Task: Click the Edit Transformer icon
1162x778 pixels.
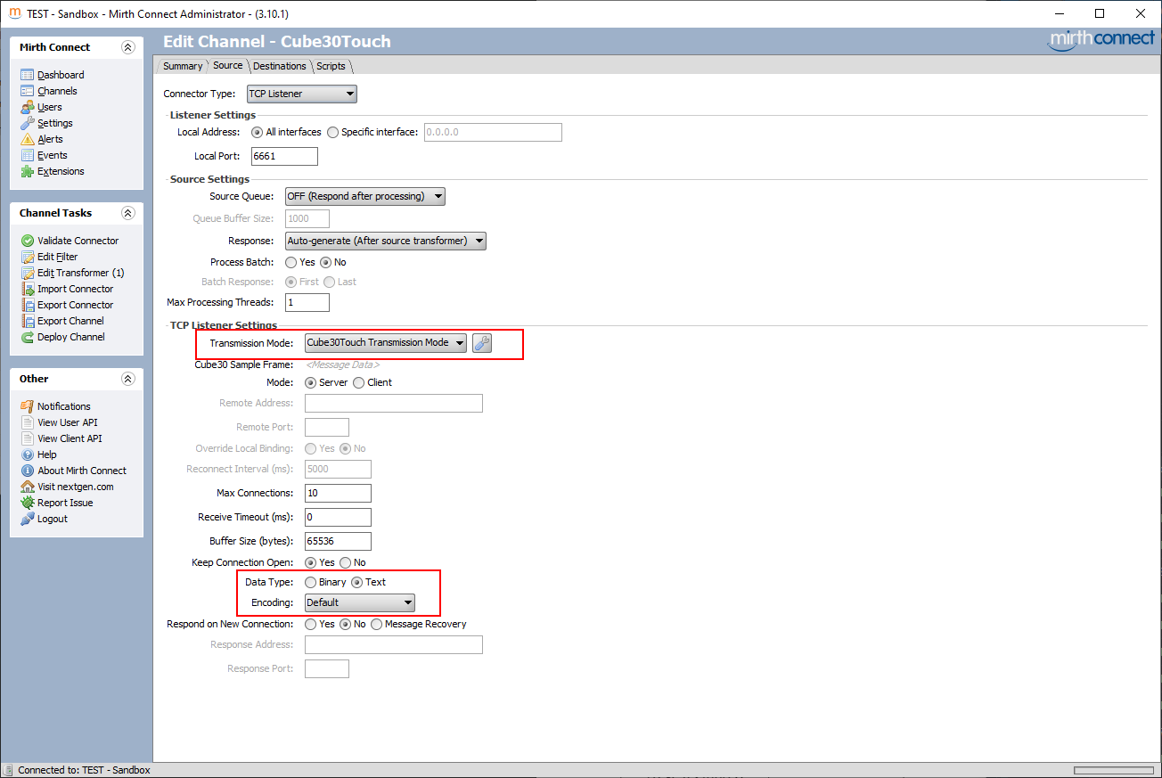Action: point(28,273)
